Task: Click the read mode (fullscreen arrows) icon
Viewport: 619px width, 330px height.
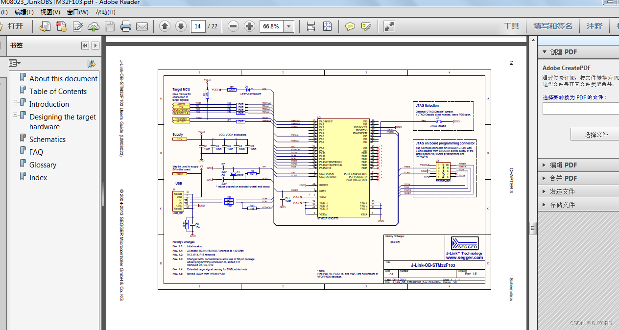Action: pos(389,26)
